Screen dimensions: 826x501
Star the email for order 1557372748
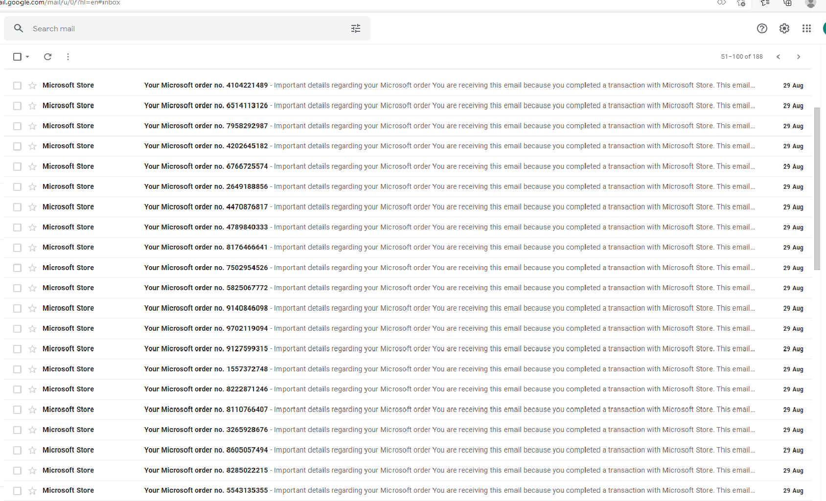(32, 369)
